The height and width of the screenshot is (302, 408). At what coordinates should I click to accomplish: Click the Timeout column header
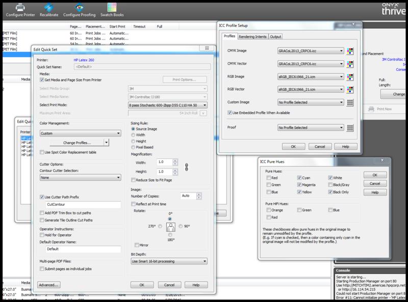139,26
